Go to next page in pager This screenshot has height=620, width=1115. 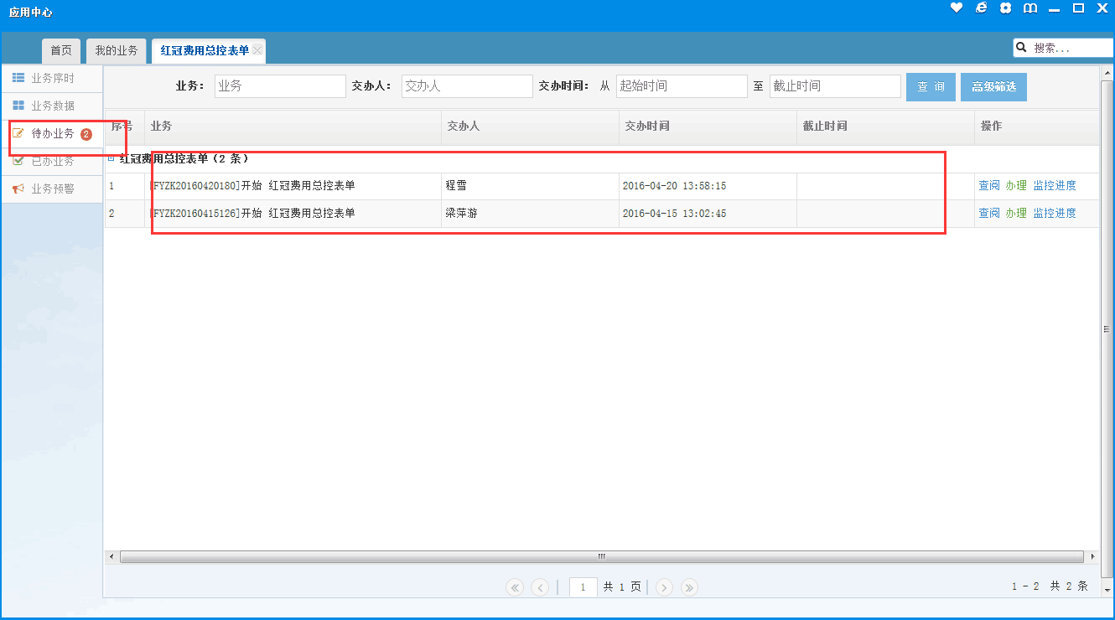pos(664,587)
